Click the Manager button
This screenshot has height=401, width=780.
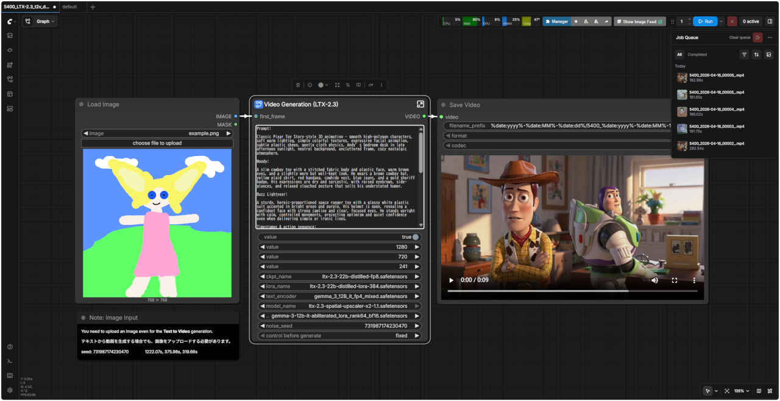click(x=556, y=21)
